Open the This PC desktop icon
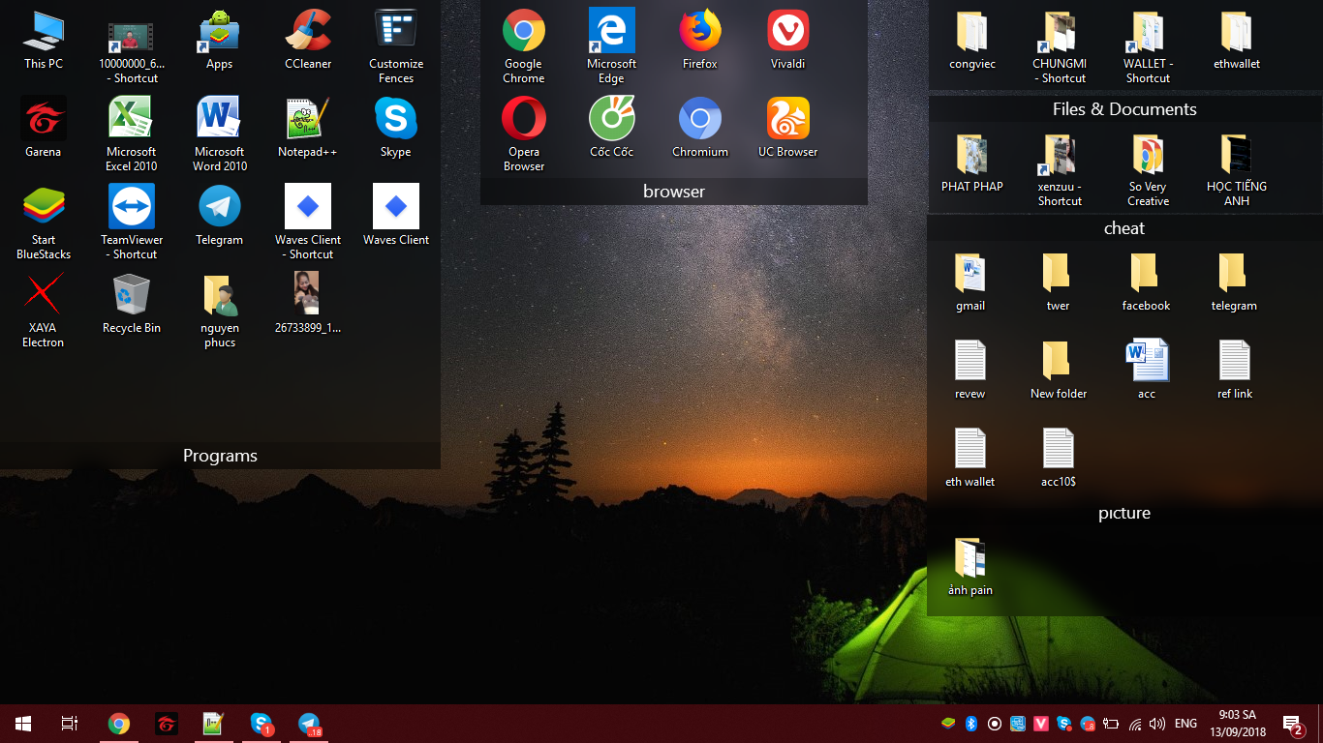This screenshot has width=1323, height=743. tap(44, 41)
